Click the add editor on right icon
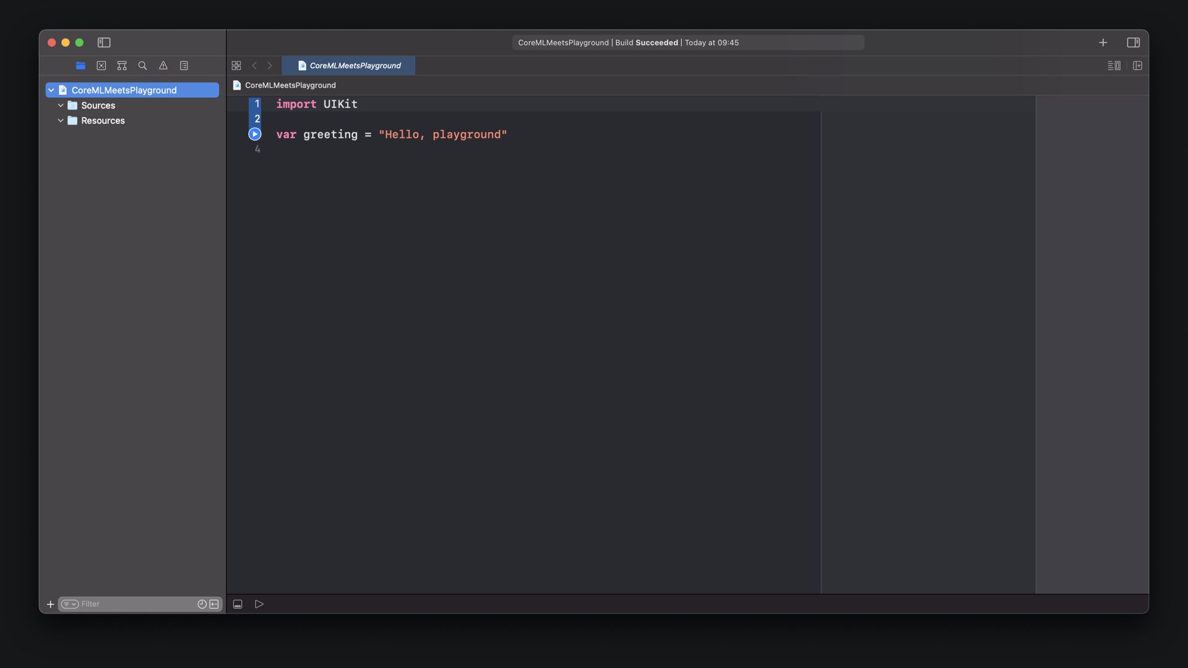 tap(1137, 66)
